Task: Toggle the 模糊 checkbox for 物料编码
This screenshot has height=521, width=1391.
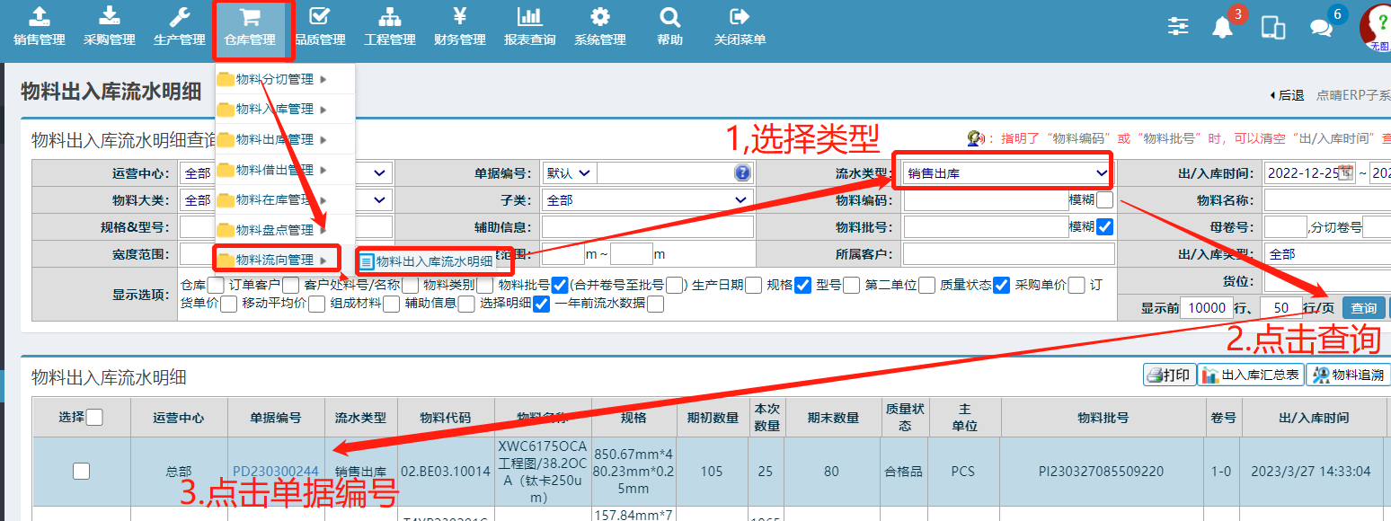Action: (1104, 199)
